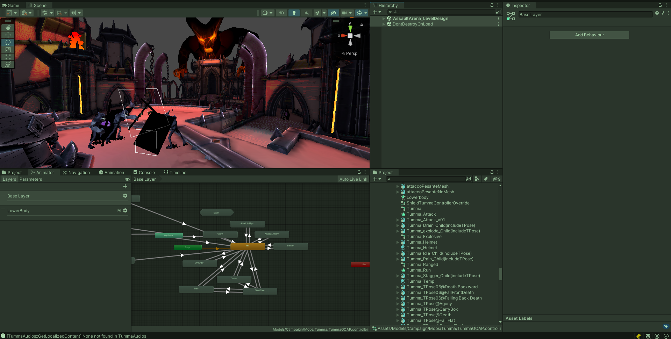Switch to Animator Parameters panel
Viewport: 671px width, 339px height.
tap(31, 179)
